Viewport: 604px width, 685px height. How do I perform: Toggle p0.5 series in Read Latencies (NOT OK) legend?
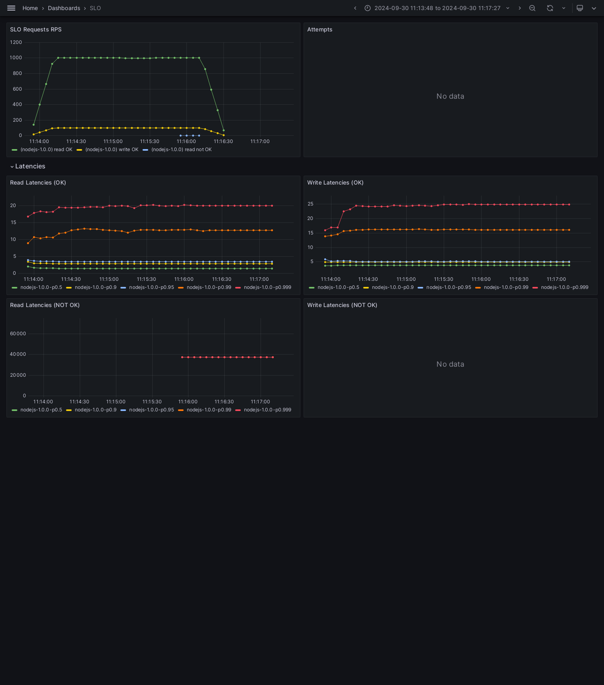(x=41, y=410)
